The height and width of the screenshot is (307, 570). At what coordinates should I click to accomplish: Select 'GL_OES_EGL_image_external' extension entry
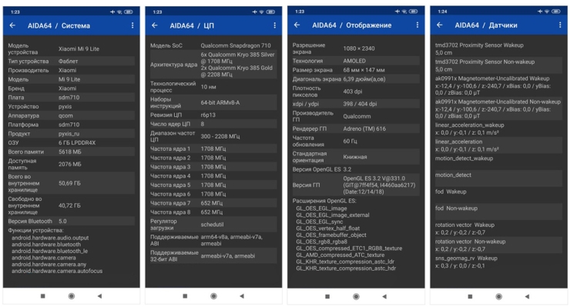[x=333, y=215]
